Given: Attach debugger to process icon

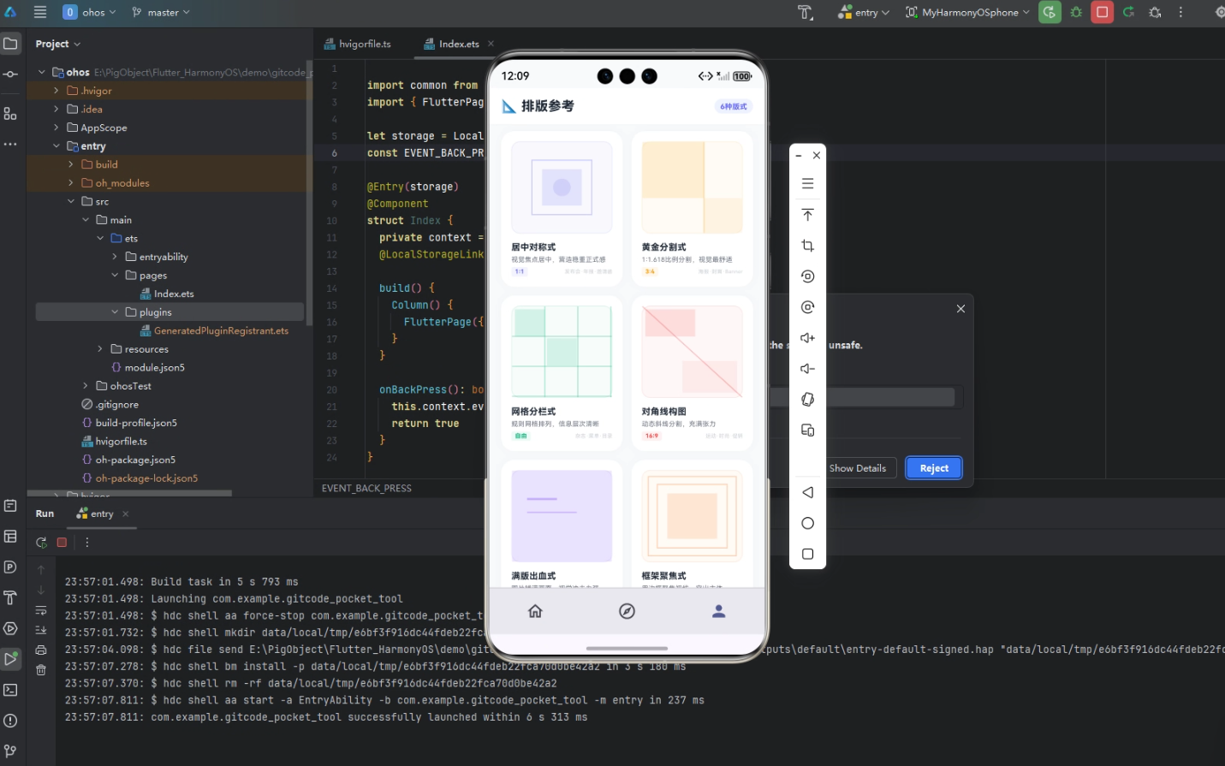Looking at the screenshot, I should pyautogui.click(x=1155, y=12).
